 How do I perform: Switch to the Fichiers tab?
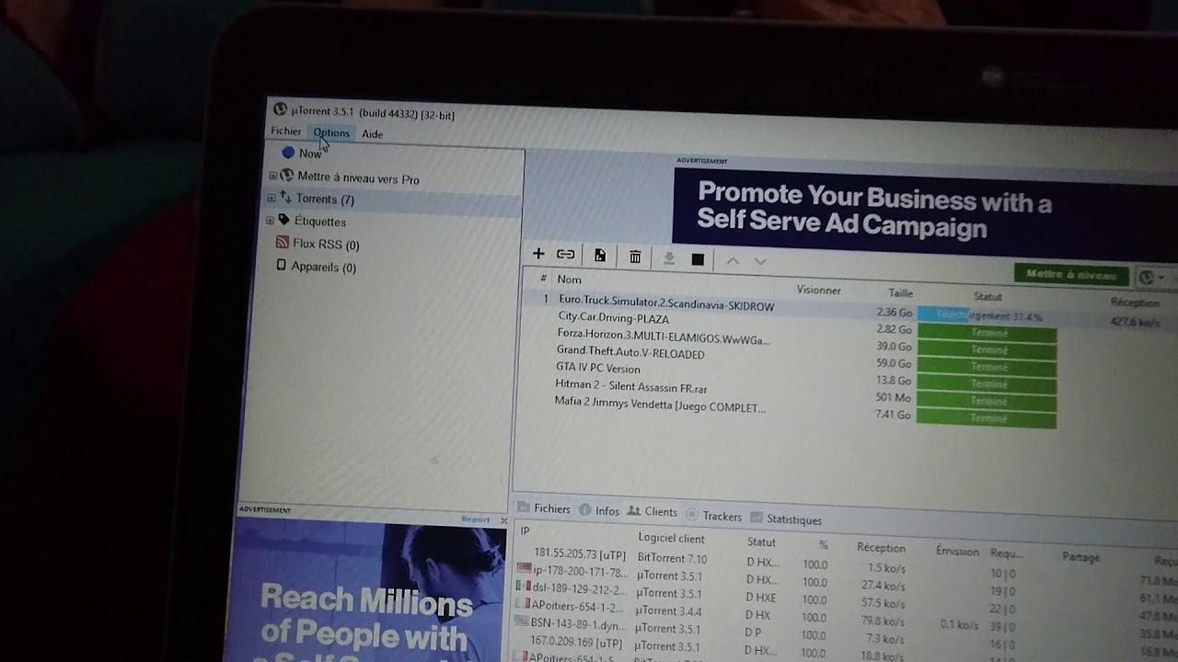coord(544,508)
